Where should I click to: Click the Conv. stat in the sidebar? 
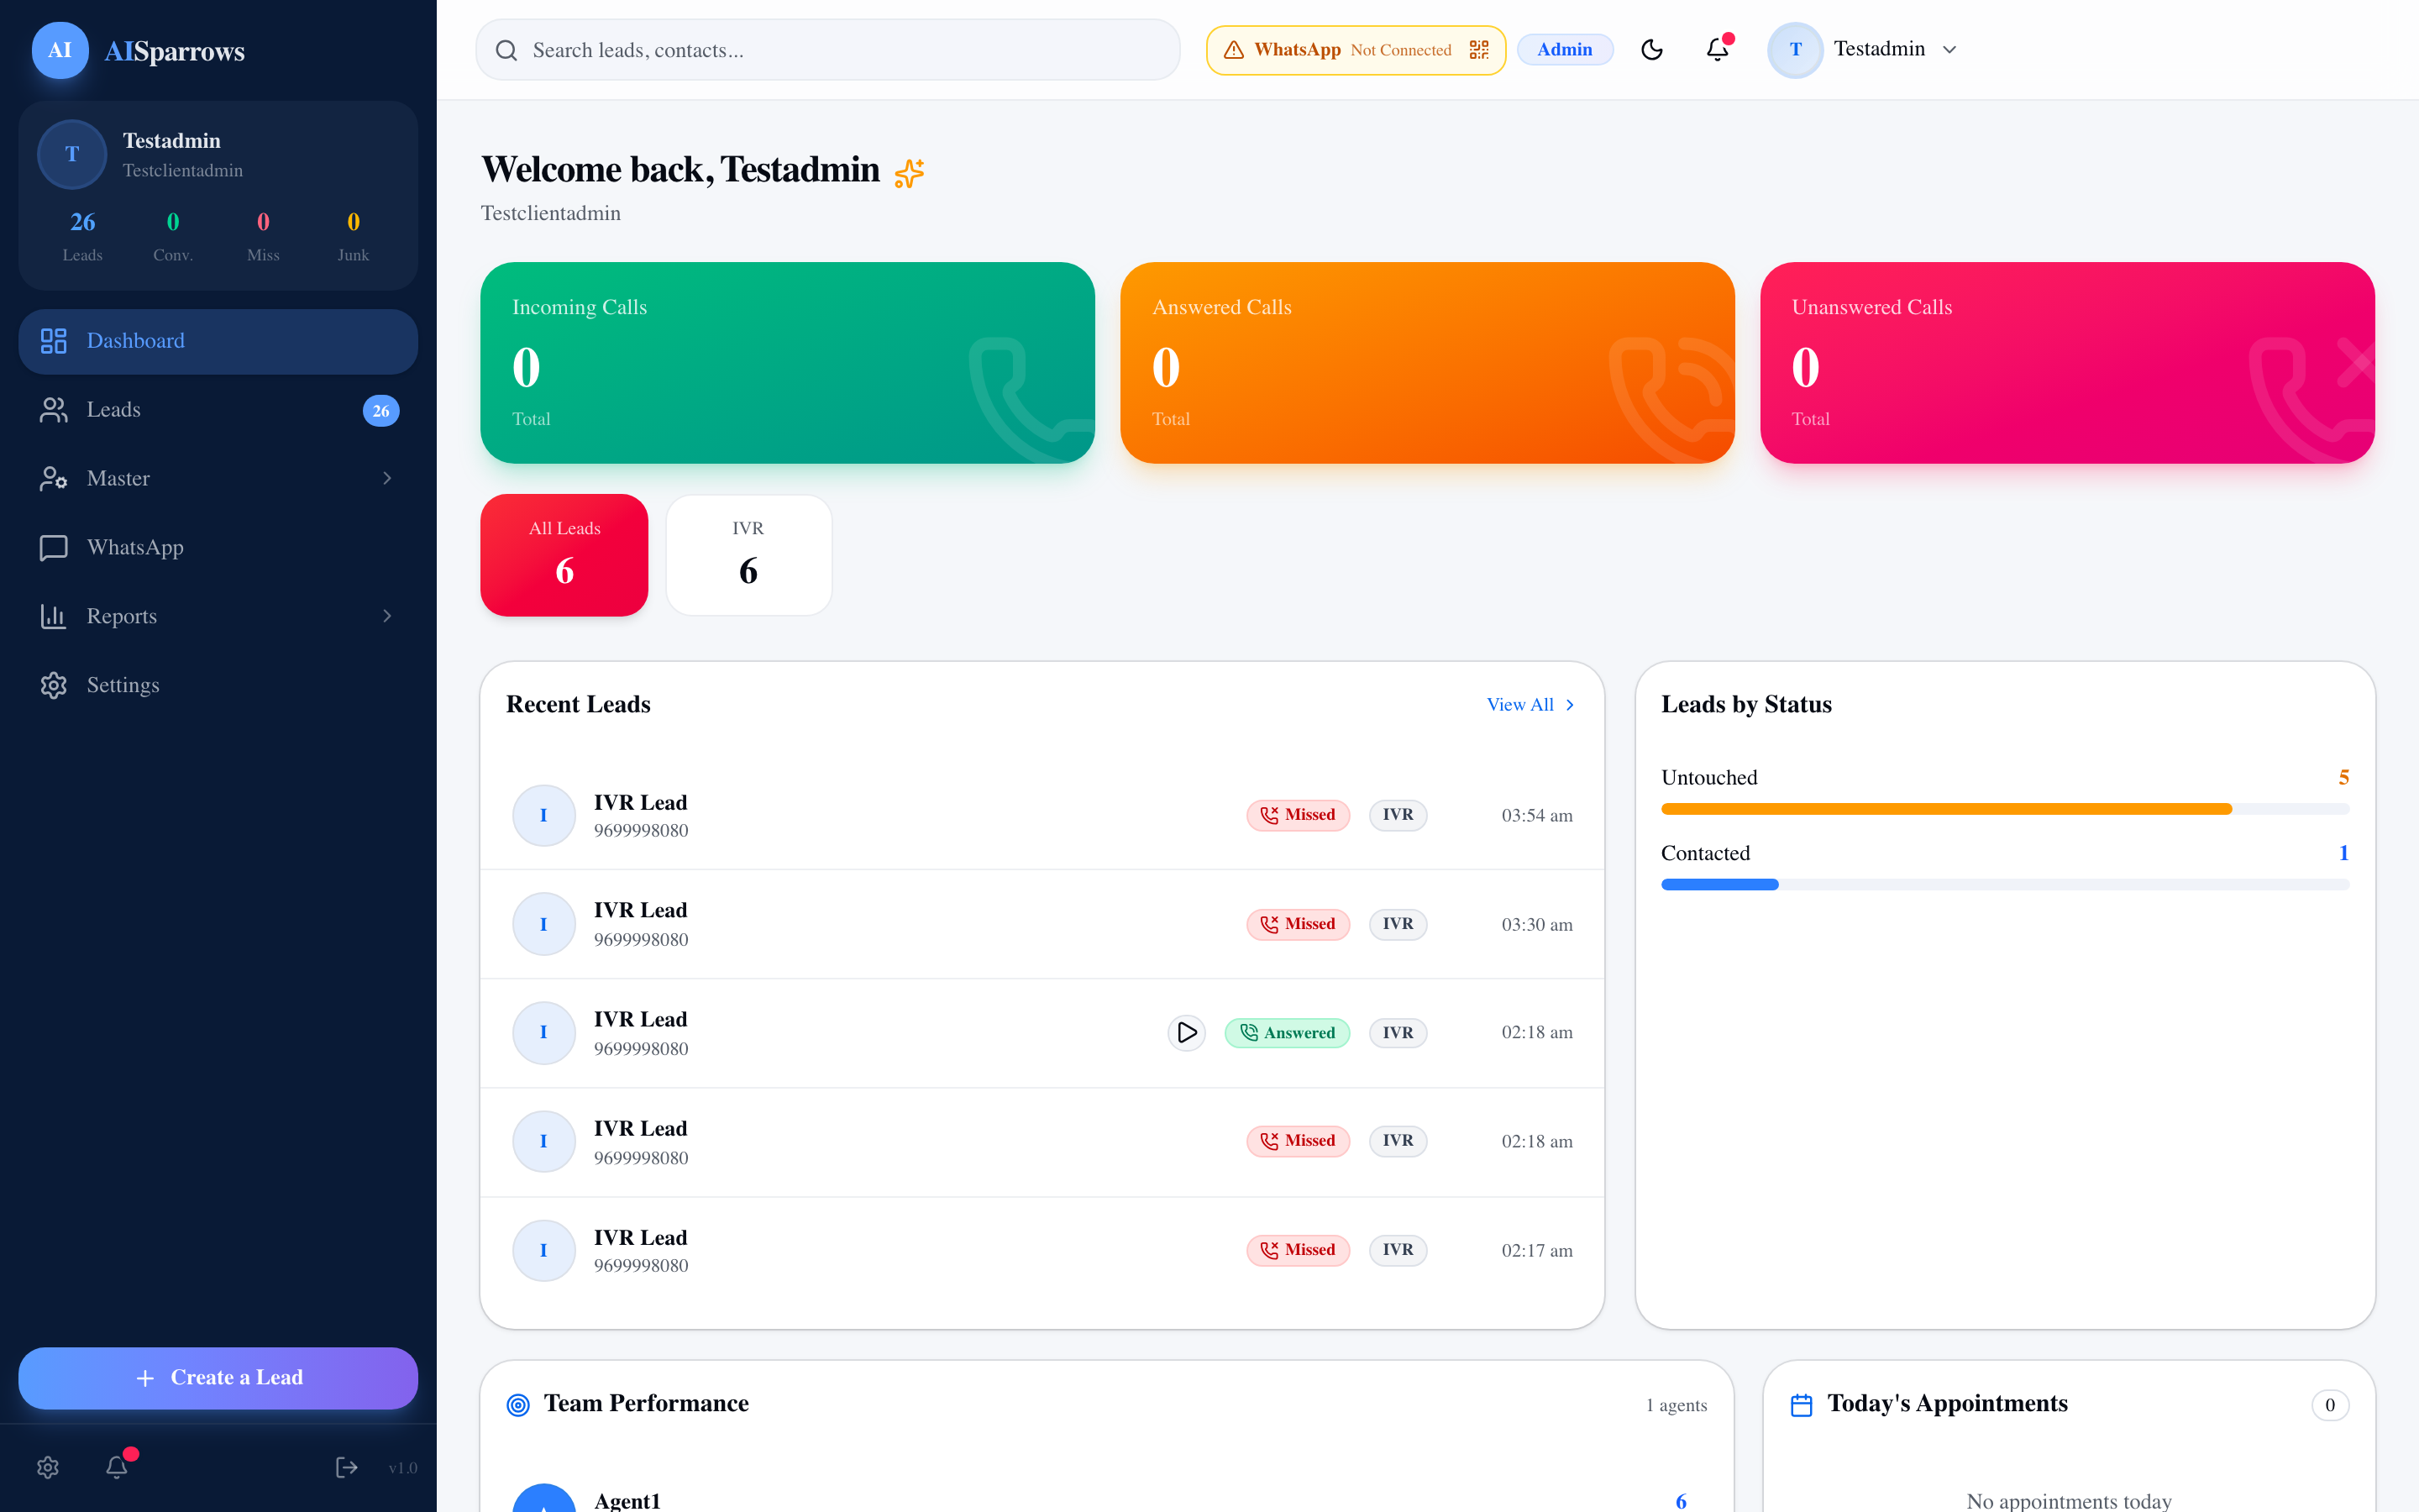pos(173,236)
